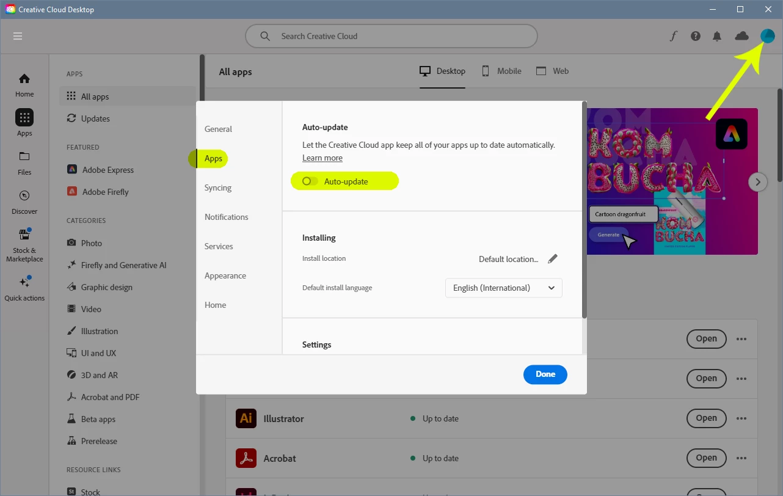Select All apps in sidebar

click(128, 97)
